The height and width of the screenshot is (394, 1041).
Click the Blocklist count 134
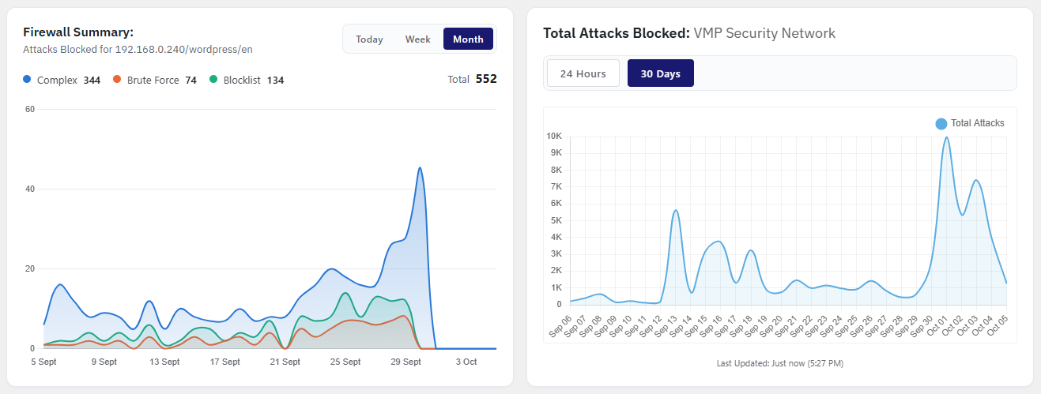click(275, 81)
